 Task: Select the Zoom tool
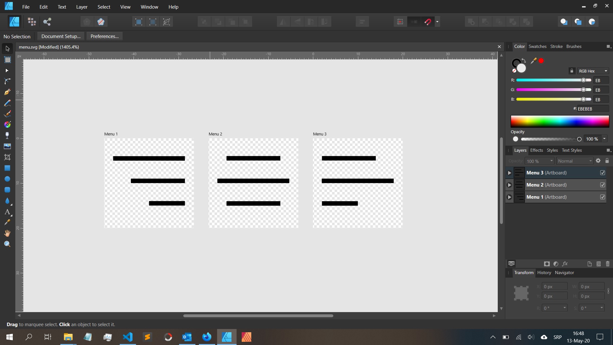click(7, 244)
